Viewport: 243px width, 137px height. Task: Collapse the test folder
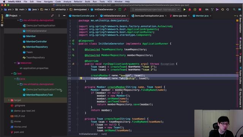pyautogui.click(x=12, y=73)
